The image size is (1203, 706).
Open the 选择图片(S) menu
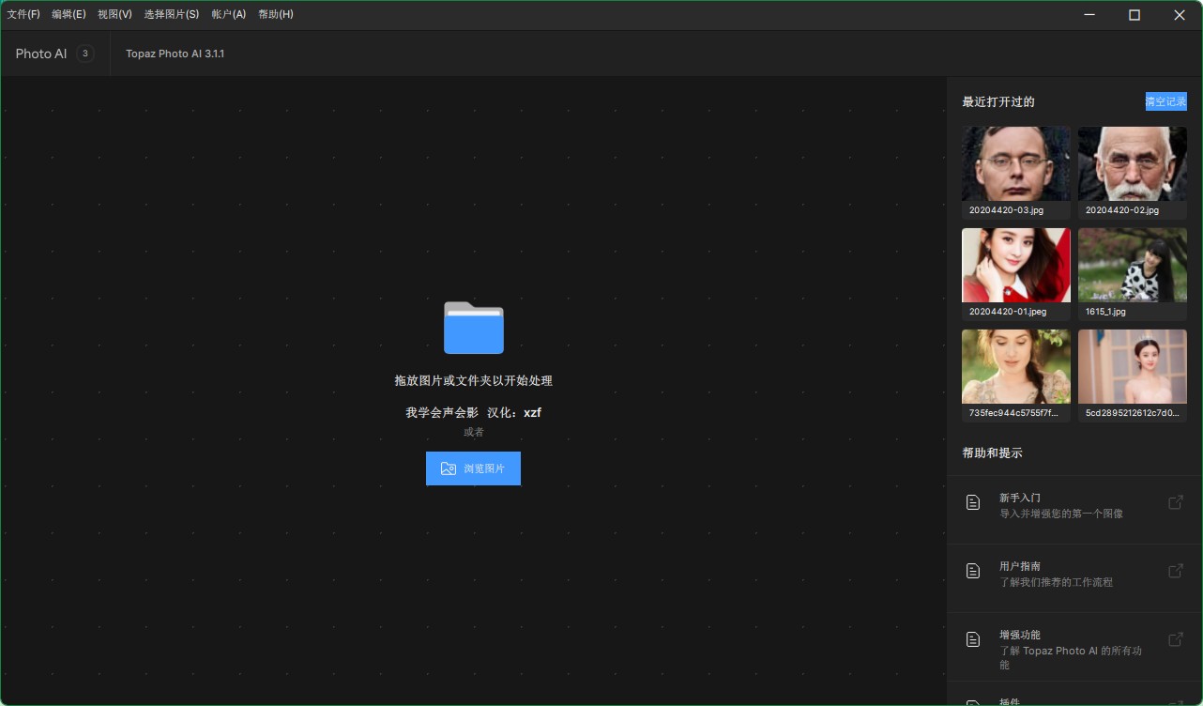[172, 14]
